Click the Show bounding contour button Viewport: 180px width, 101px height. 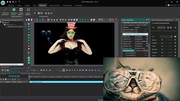coord(135,34)
